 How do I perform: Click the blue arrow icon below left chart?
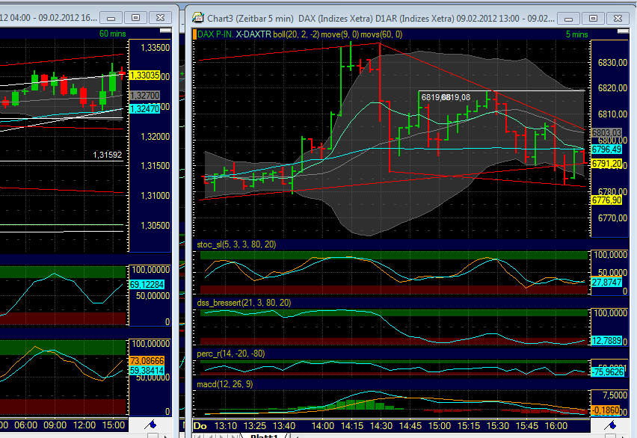tap(150, 425)
